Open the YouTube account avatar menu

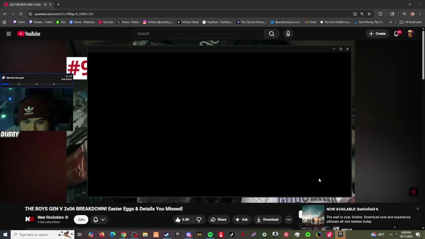[410, 34]
